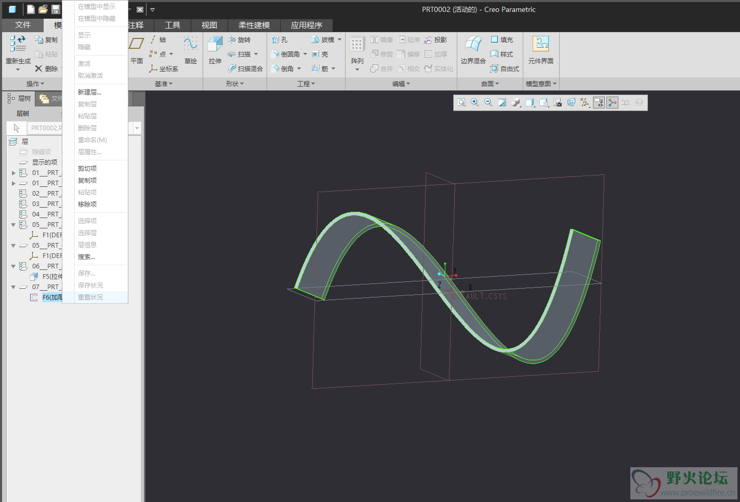Click the Chamfer (倒角) ribbon button
The image size is (740, 502).
pyautogui.click(x=283, y=69)
